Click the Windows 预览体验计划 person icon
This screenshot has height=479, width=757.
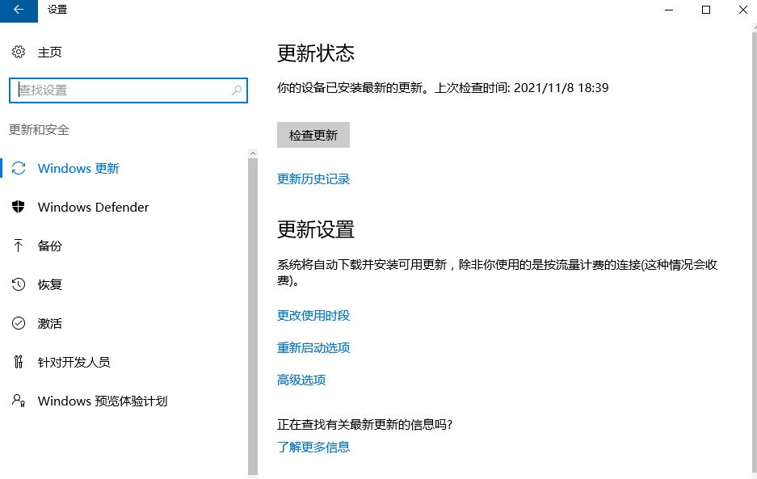19,401
